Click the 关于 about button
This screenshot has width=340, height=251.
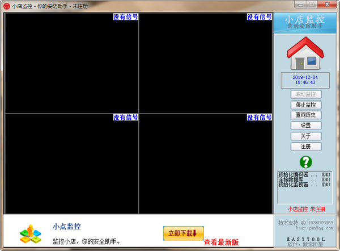306,136
